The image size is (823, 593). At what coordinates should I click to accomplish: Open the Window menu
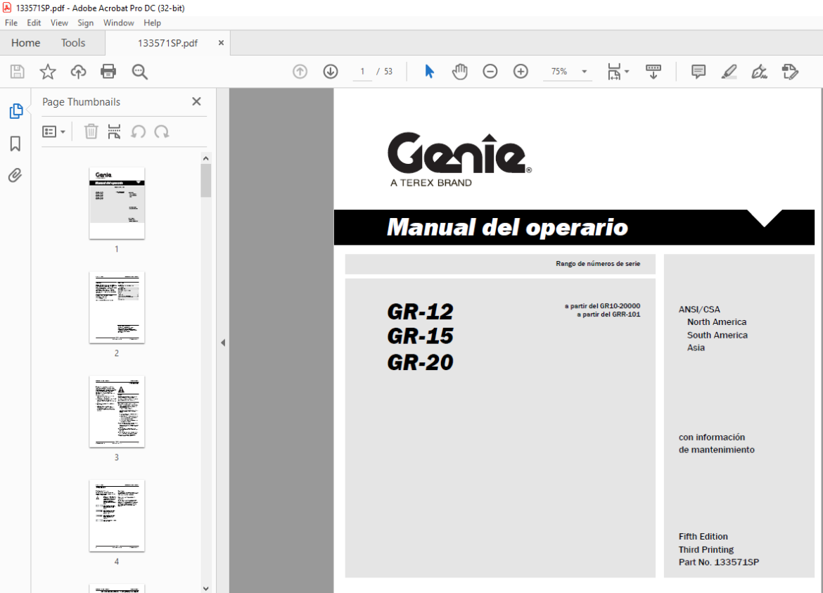[x=118, y=23]
